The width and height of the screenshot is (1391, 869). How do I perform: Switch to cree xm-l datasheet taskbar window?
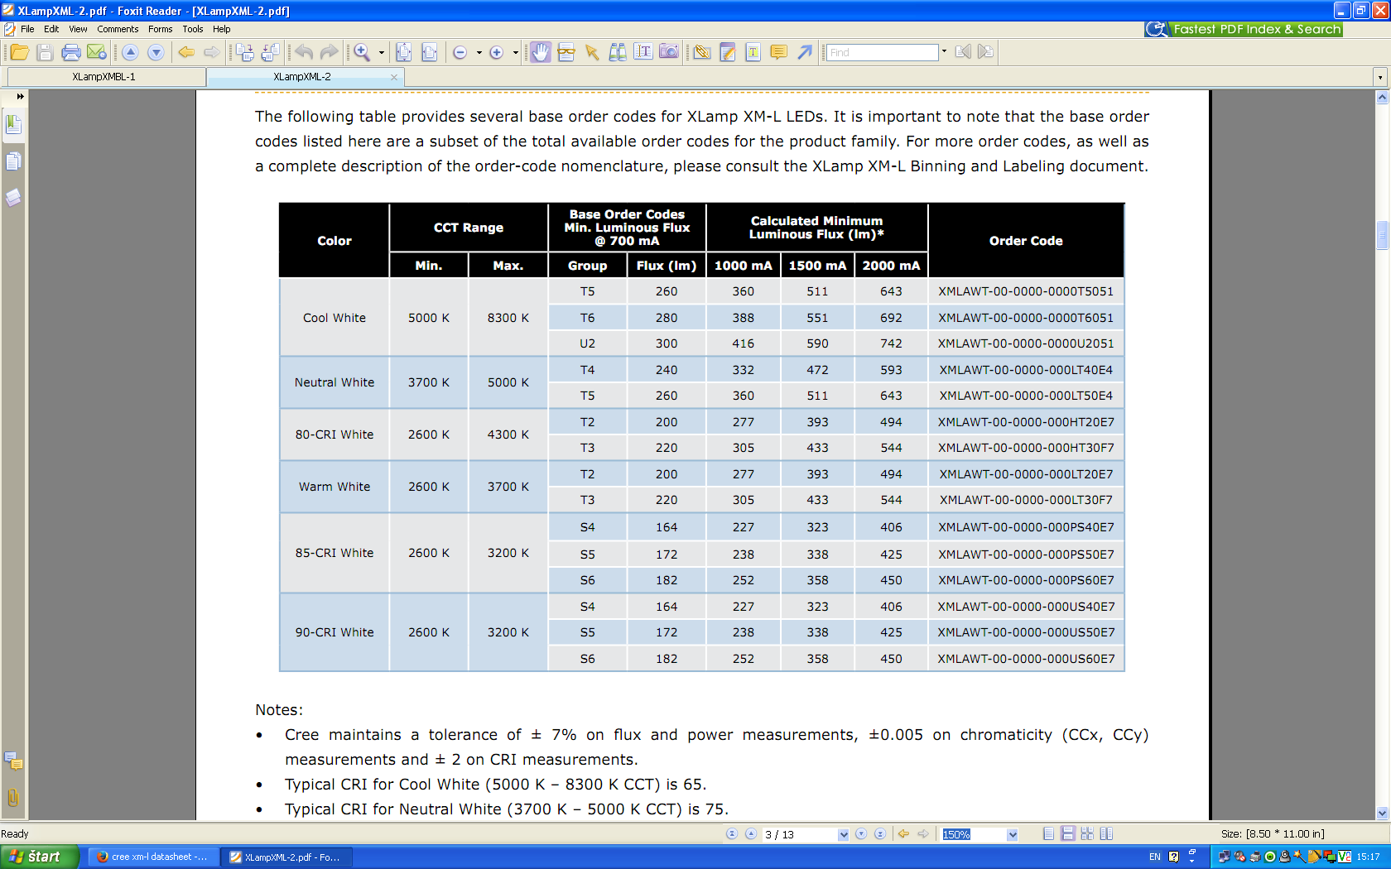coord(154,857)
